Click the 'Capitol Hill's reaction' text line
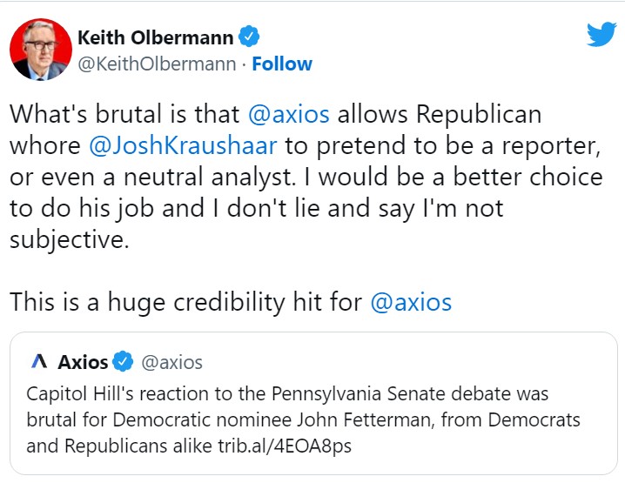The width and height of the screenshot is (625, 483). [287, 393]
